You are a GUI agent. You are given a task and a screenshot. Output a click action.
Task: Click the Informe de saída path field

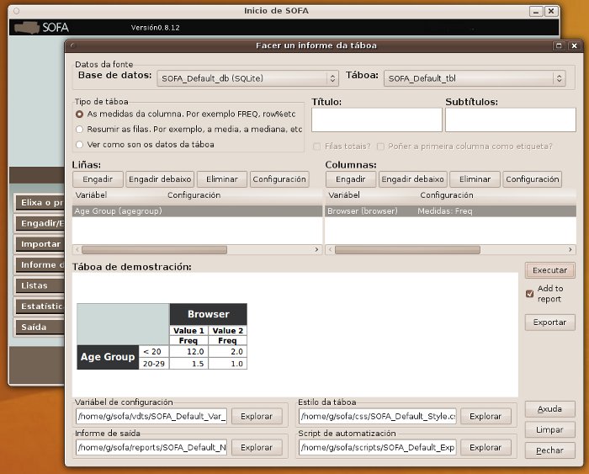pos(151,448)
